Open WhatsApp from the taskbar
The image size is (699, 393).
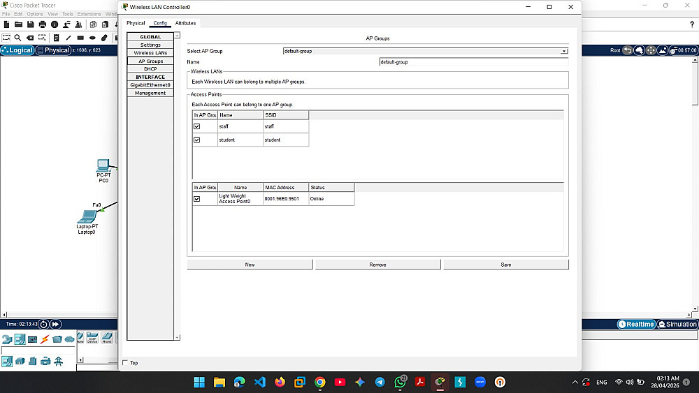pos(400,382)
